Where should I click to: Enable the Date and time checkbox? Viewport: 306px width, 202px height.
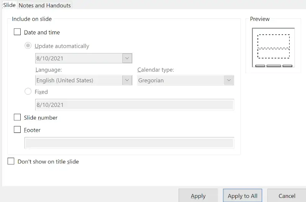17,32
